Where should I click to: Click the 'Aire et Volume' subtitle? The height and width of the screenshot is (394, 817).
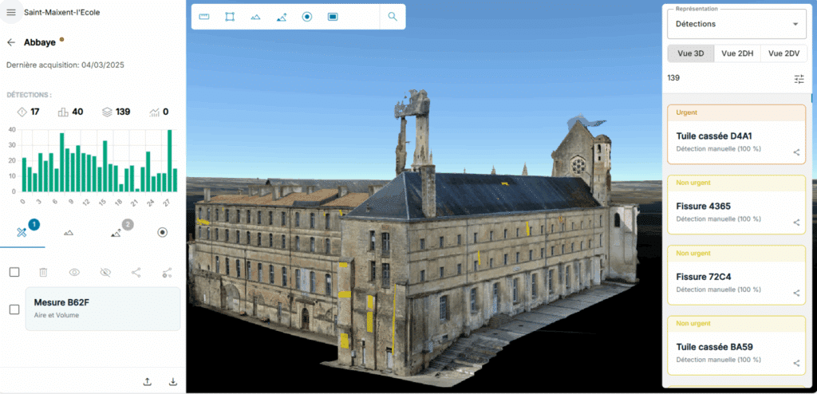click(x=57, y=315)
